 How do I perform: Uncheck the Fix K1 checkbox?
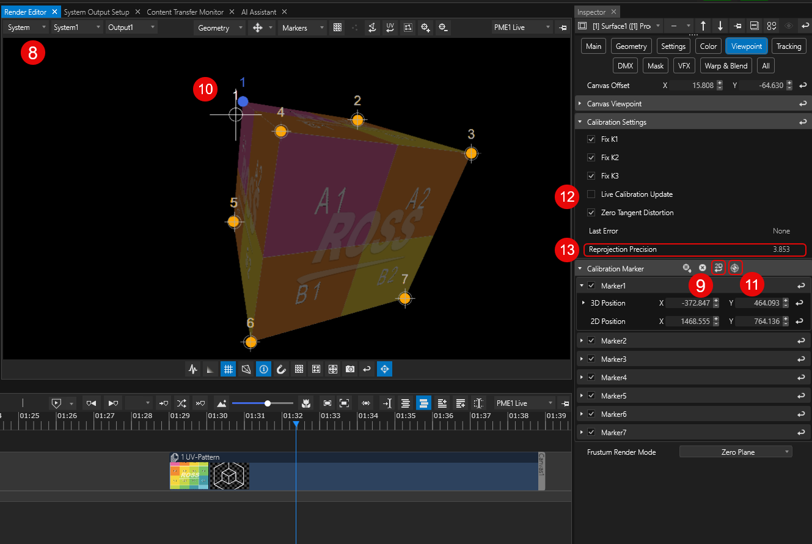coord(591,139)
